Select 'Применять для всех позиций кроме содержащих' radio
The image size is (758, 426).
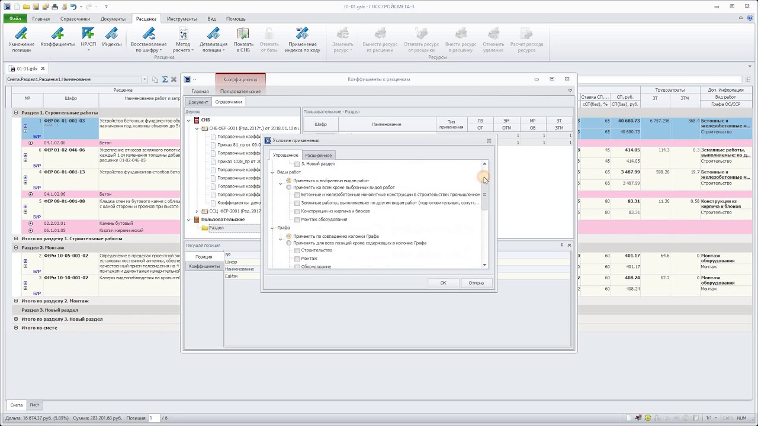(289, 243)
